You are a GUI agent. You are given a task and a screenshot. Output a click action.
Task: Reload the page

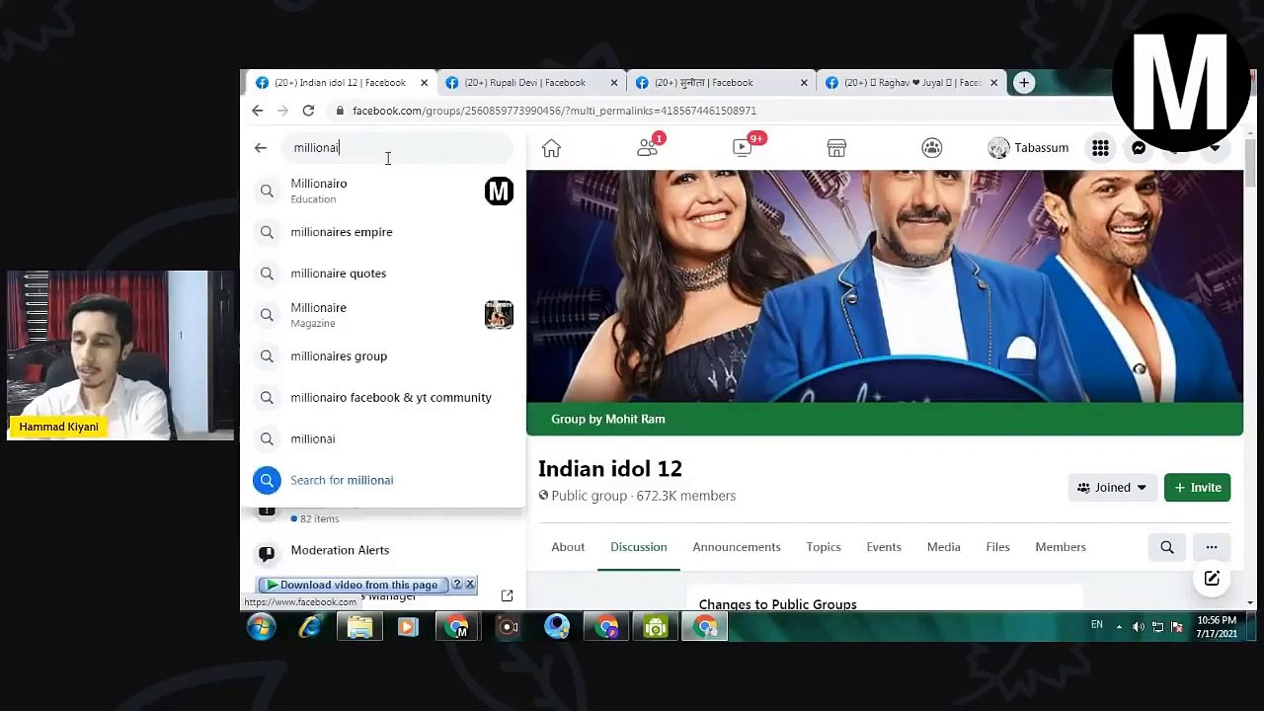308,111
